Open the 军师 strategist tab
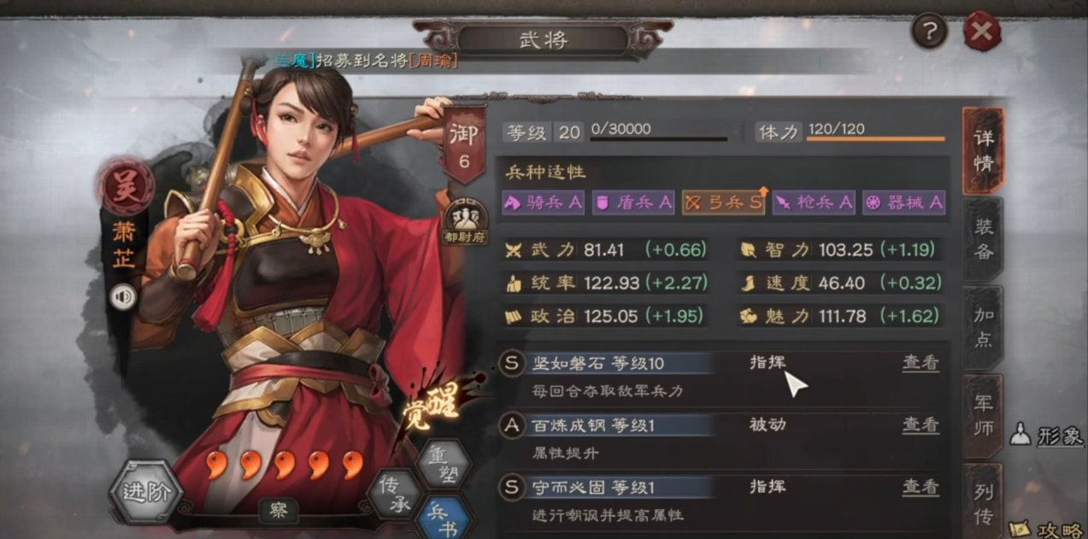Viewport: 1088px width, 539px height. (984, 416)
